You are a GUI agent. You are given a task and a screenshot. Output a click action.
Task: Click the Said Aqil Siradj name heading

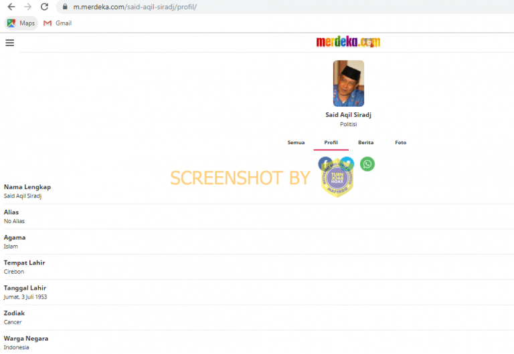click(x=348, y=115)
